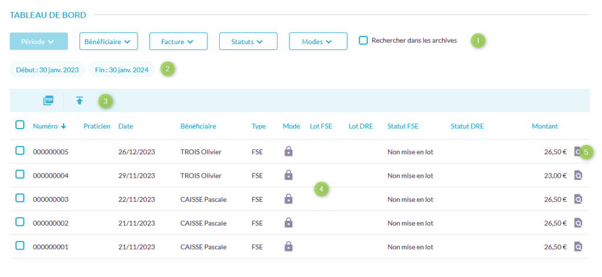Viewport: 602px width, 277px height.
Task: Tick the select-all checkbox in table header
Action: point(20,125)
